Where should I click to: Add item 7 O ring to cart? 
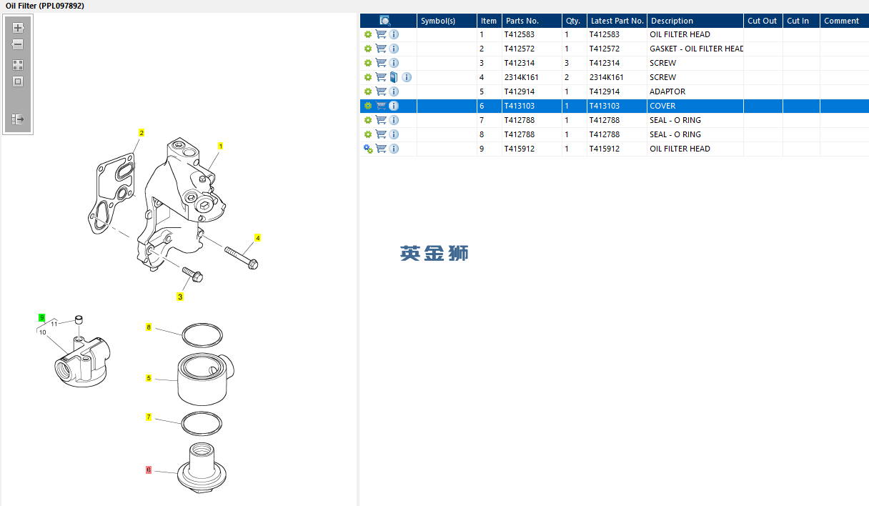(x=381, y=120)
